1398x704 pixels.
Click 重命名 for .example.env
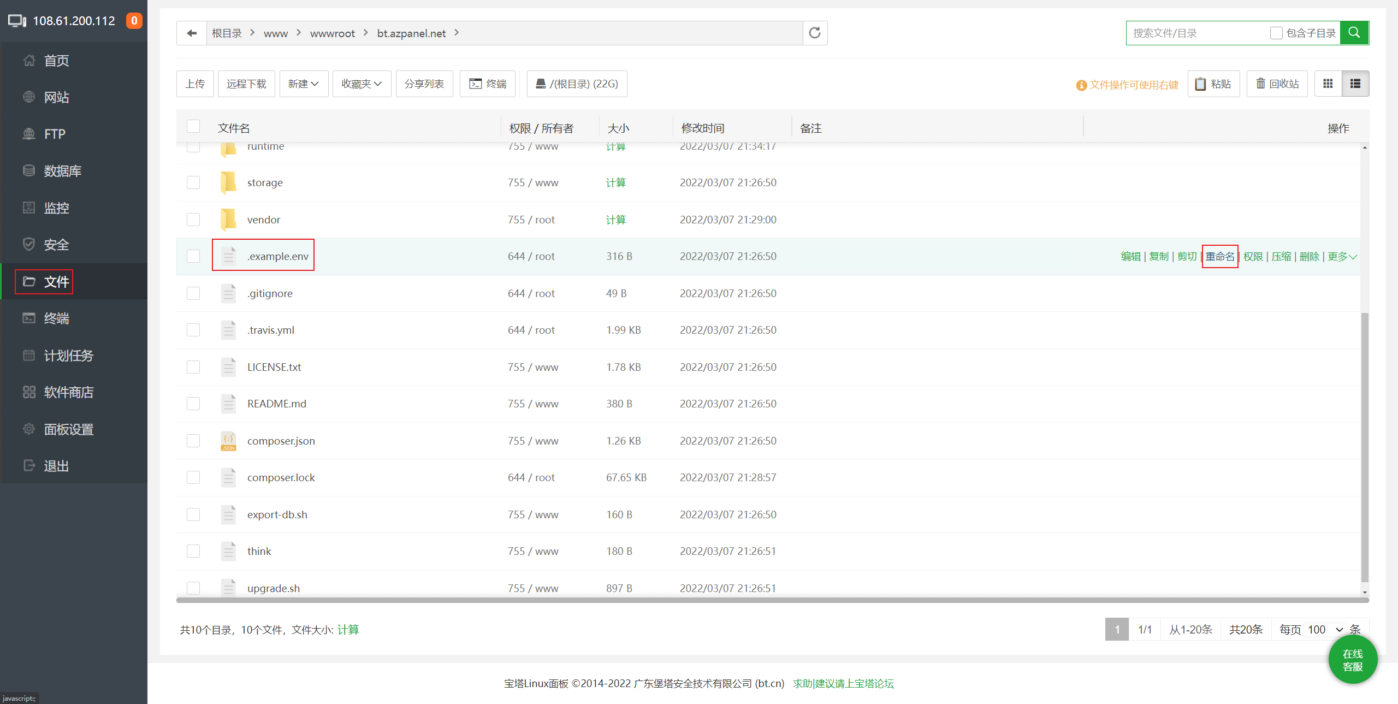pyautogui.click(x=1220, y=257)
